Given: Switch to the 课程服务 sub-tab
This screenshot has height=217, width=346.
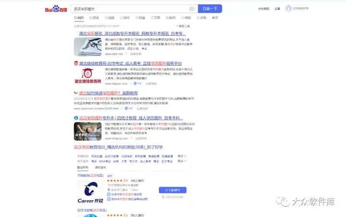Looking at the screenshot, I should (x=100, y=167).
